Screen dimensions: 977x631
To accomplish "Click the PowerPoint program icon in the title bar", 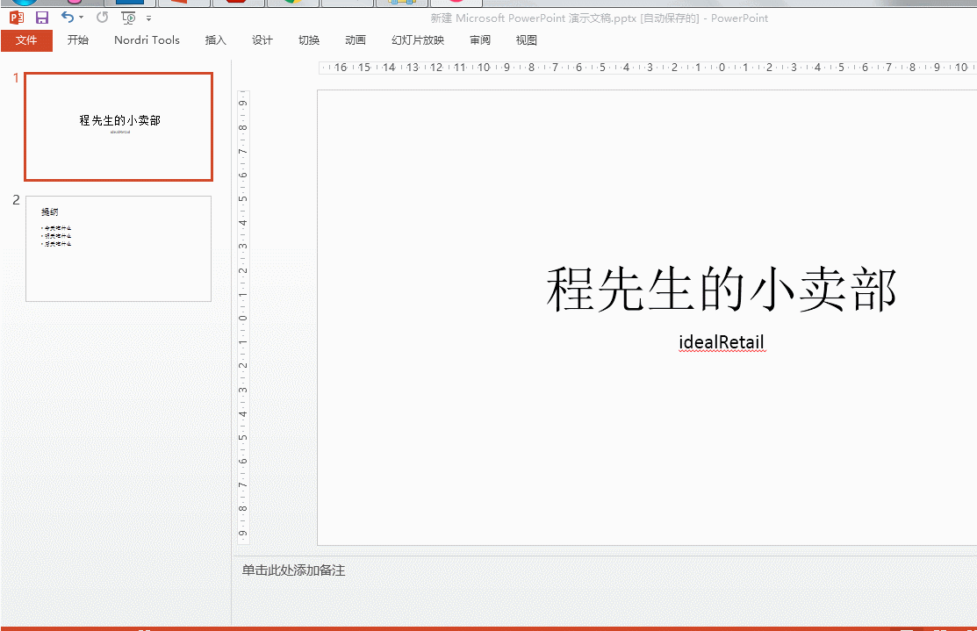I will pos(17,17).
